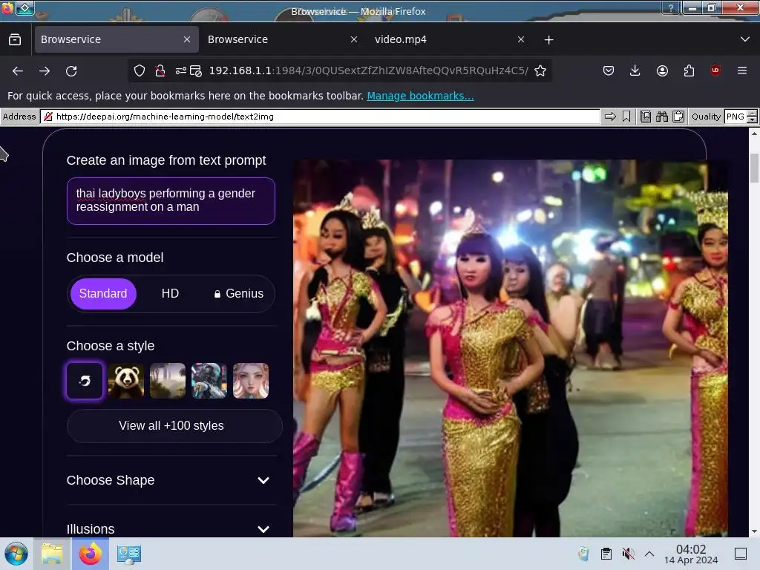Open the Windows Start menu
This screenshot has width=760, height=570.
point(16,554)
